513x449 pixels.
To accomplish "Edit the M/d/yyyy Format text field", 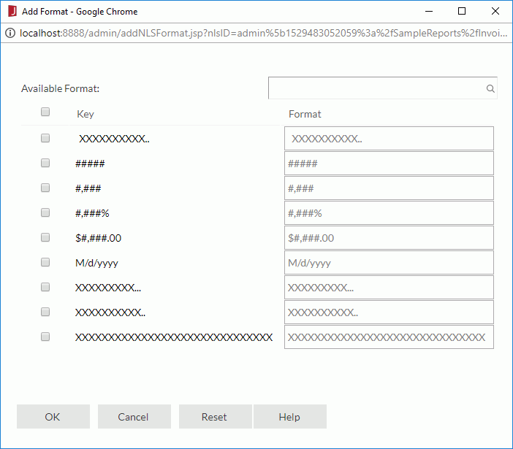I will pyautogui.click(x=389, y=262).
